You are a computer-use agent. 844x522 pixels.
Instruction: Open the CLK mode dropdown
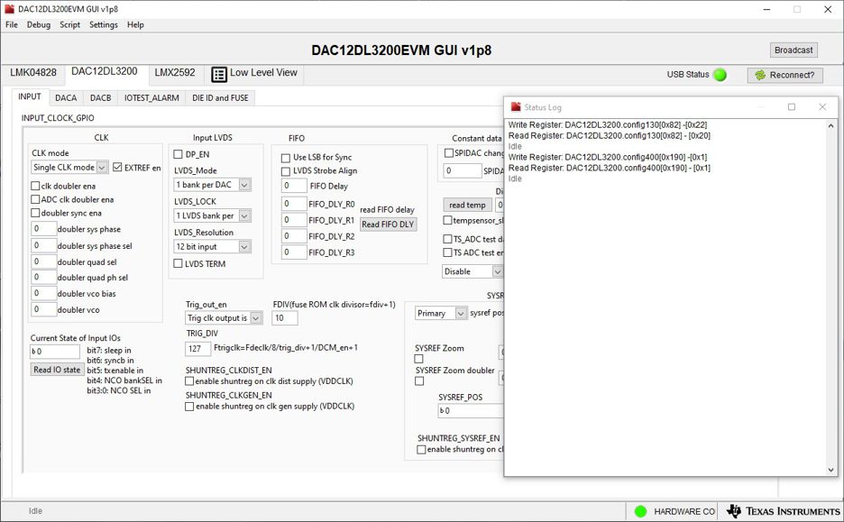click(102, 168)
